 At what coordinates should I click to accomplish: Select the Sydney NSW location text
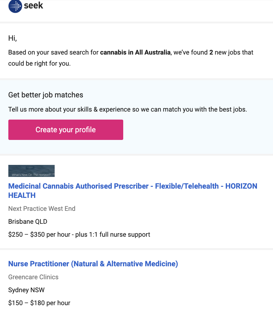click(x=27, y=290)
